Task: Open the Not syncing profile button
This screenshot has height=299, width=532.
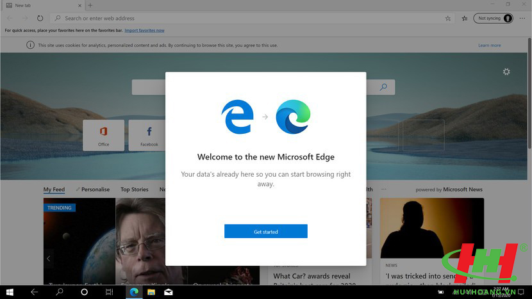Action: pos(493,19)
